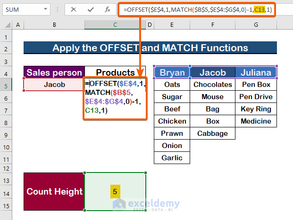Select column C header

(x=115, y=25)
